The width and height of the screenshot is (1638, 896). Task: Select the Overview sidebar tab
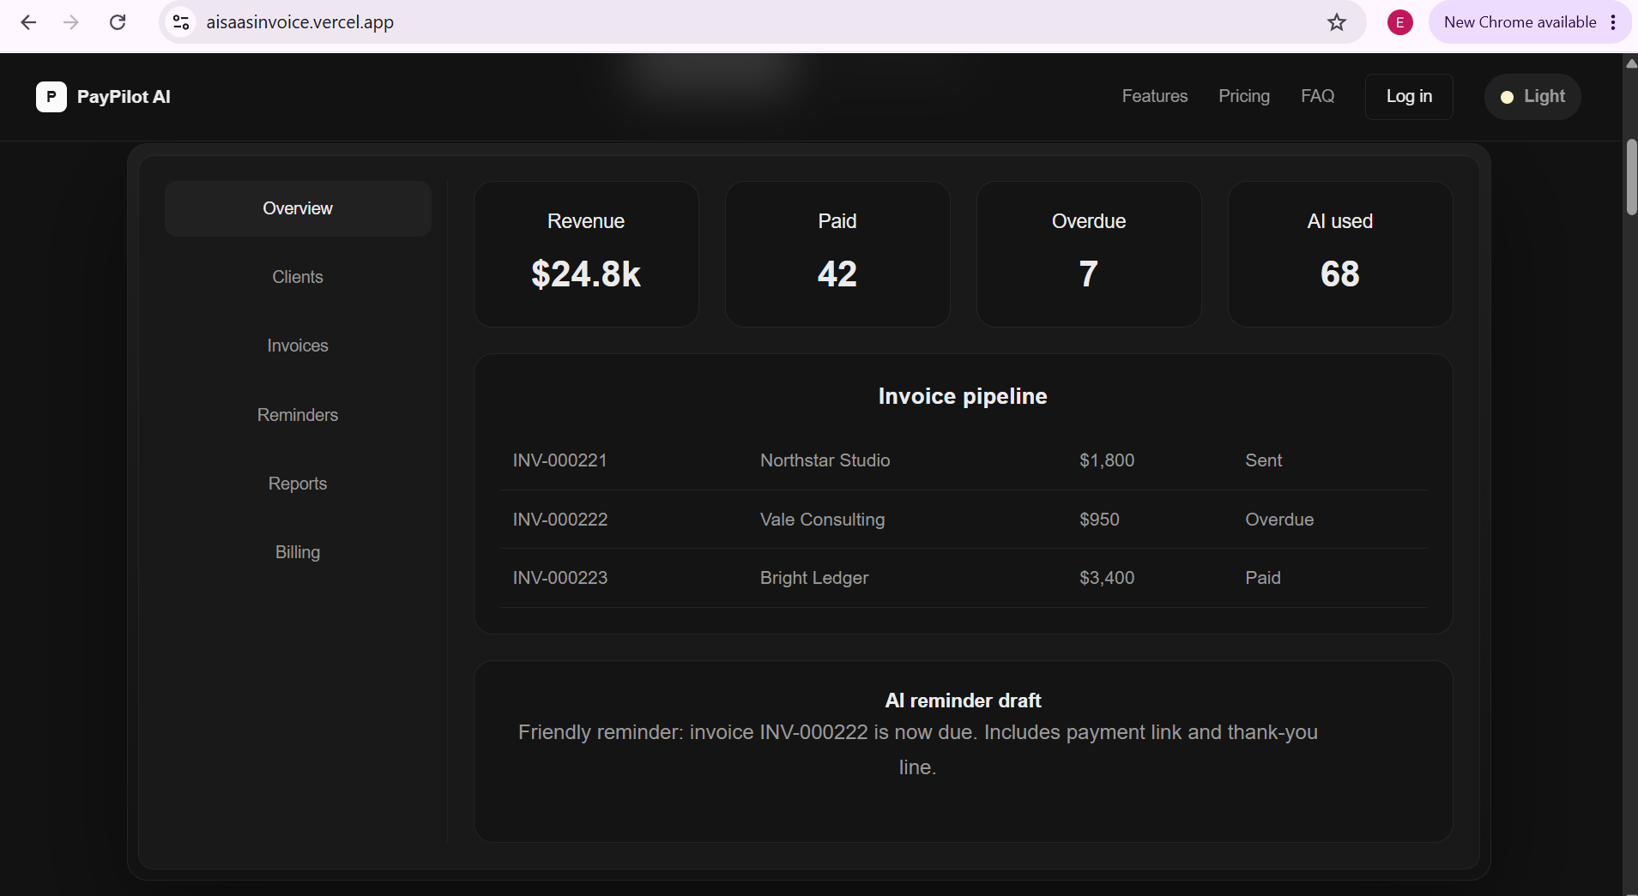pos(298,208)
